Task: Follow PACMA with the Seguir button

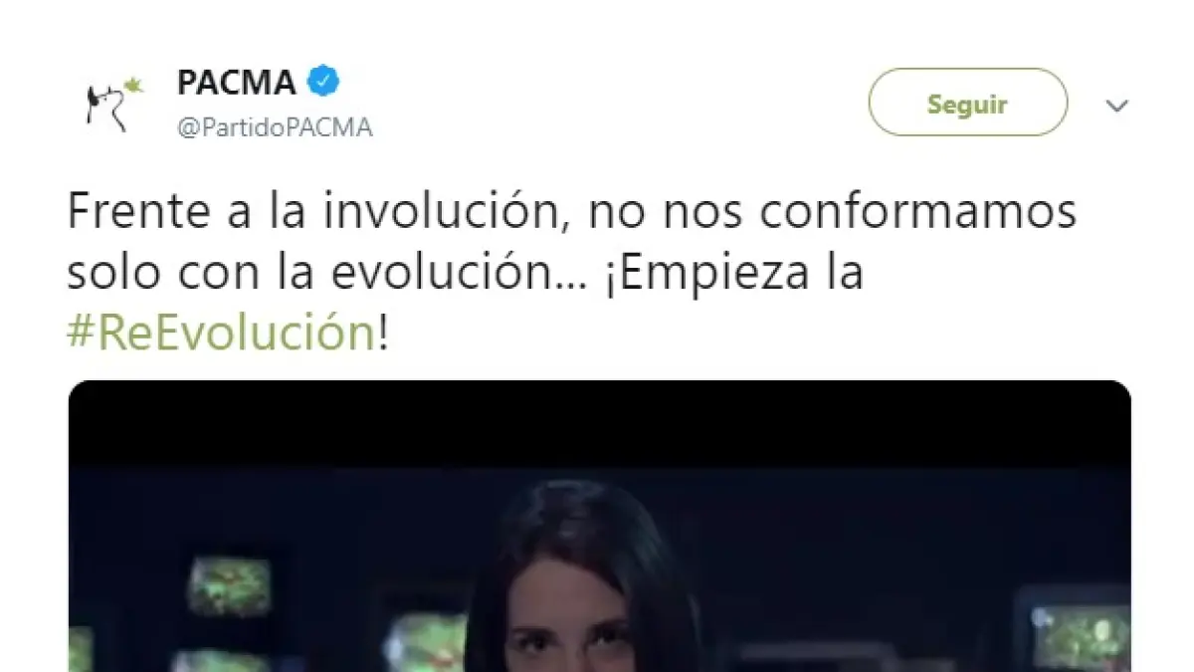Action: tap(967, 103)
